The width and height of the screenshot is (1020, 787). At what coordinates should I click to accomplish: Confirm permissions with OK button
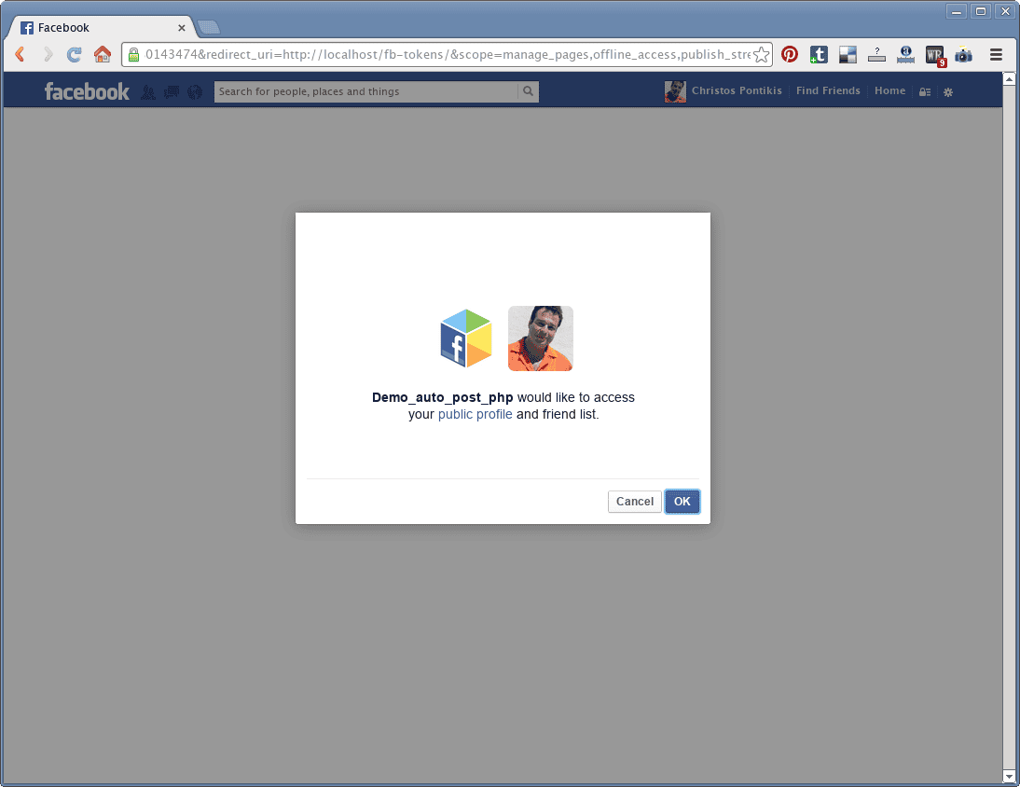coord(682,502)
